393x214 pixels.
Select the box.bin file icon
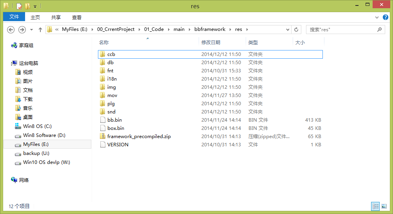103,128
